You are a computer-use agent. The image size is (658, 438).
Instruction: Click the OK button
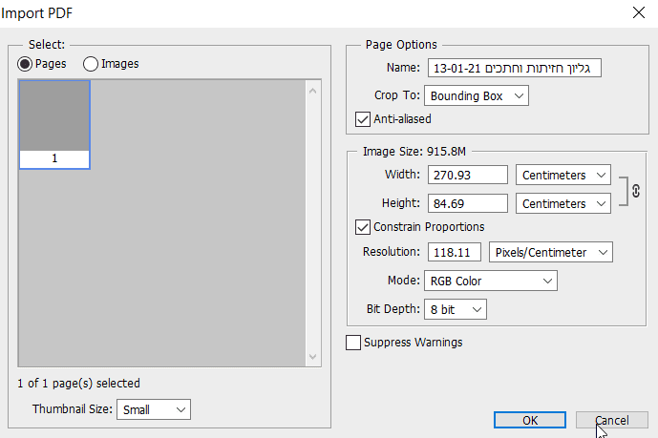tap(530, 420)
